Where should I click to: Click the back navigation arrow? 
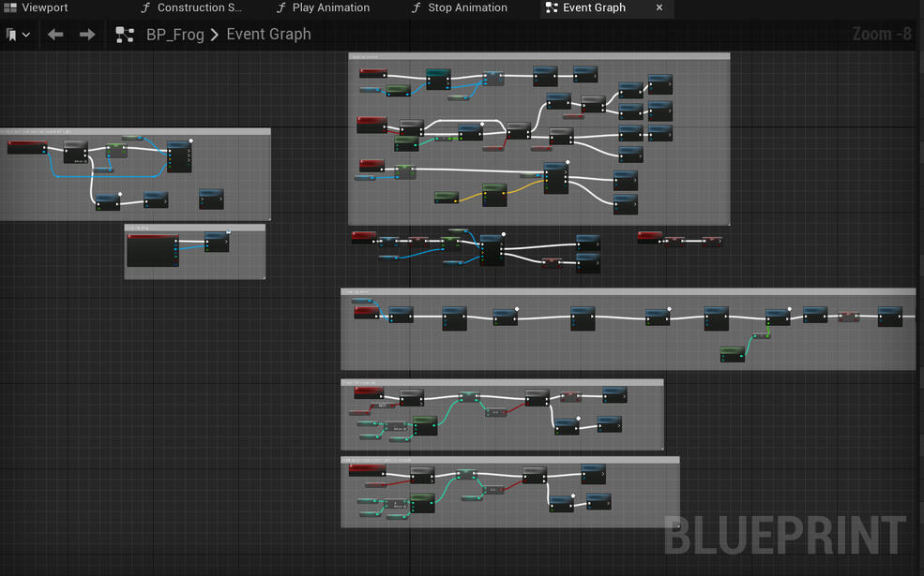[x=54, y=34]
